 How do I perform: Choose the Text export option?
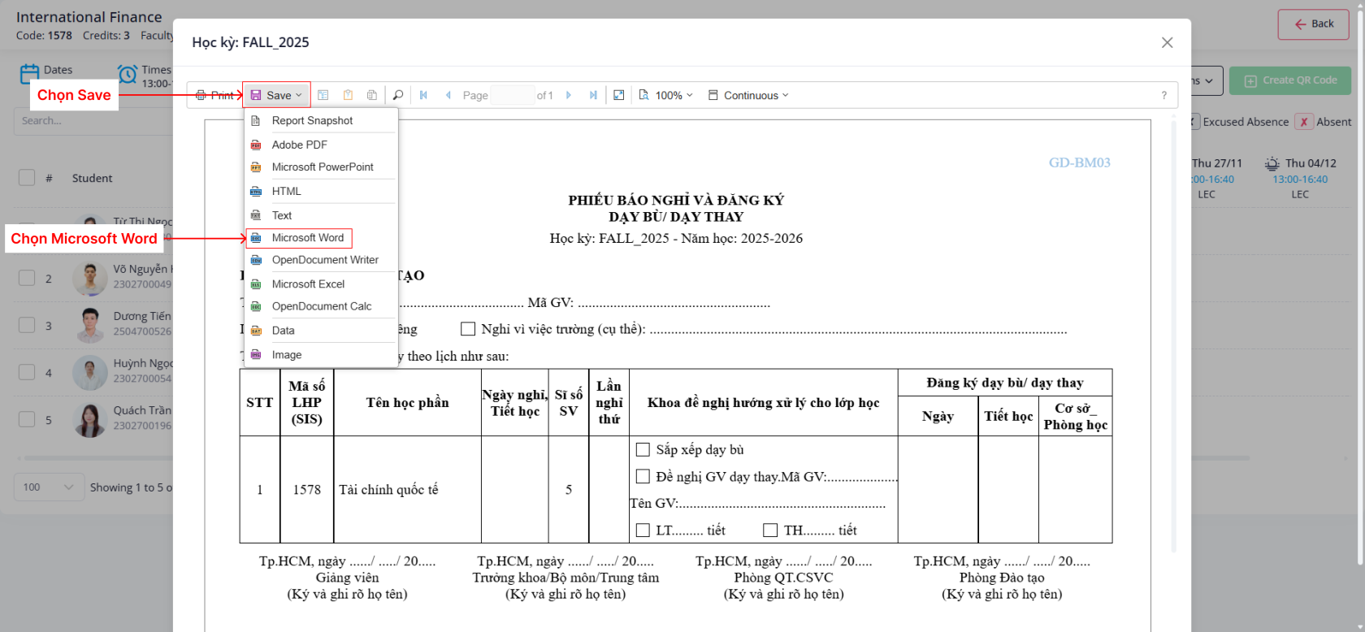tap(321, 215)
